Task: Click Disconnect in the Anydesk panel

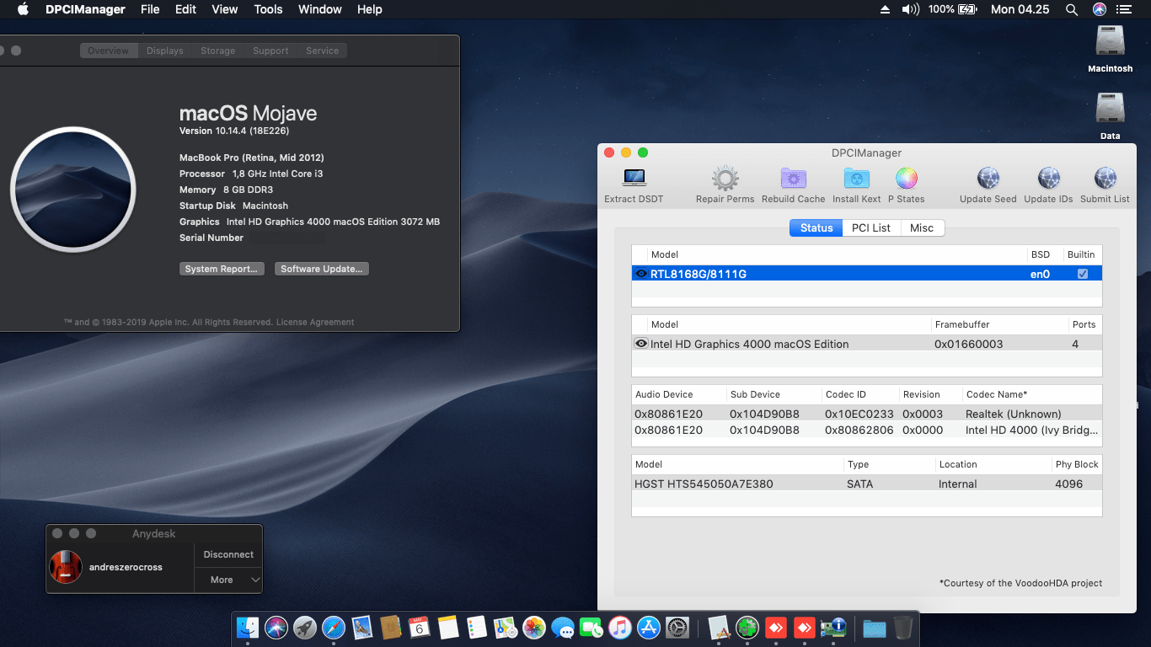Action: (228, 554)
